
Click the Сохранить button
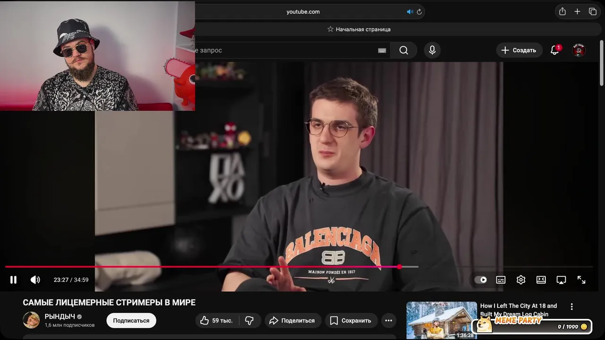pyautogui.click(x=351, y=321)
